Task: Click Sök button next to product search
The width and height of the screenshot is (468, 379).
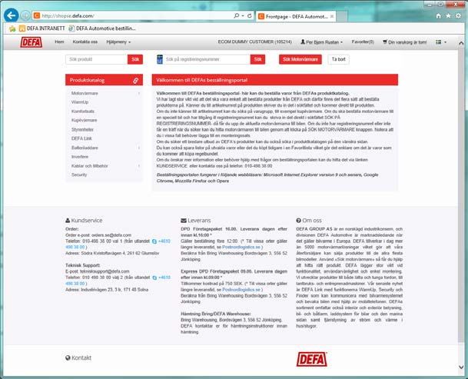Action: coord(135,59)
